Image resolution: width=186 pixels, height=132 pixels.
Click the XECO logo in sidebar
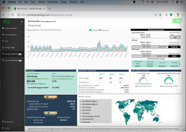click(x=6, y=22)
